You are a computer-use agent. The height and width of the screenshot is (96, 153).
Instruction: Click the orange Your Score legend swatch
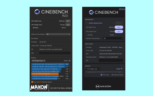(x=32, y=82)
